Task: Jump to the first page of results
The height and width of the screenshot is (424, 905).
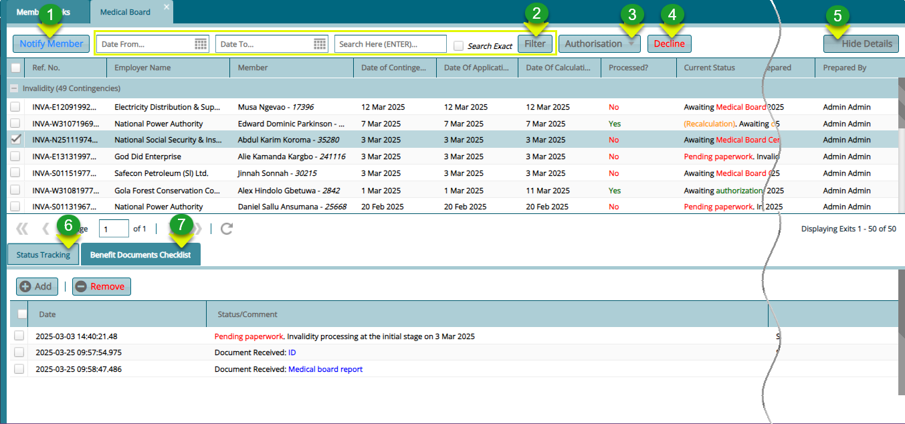Action: pos(22,228)
